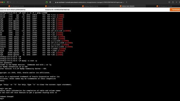Click the httpd 30308 apache row
Image resolution: width=180 pixels, height=101 pixels.
pos(31,53)
